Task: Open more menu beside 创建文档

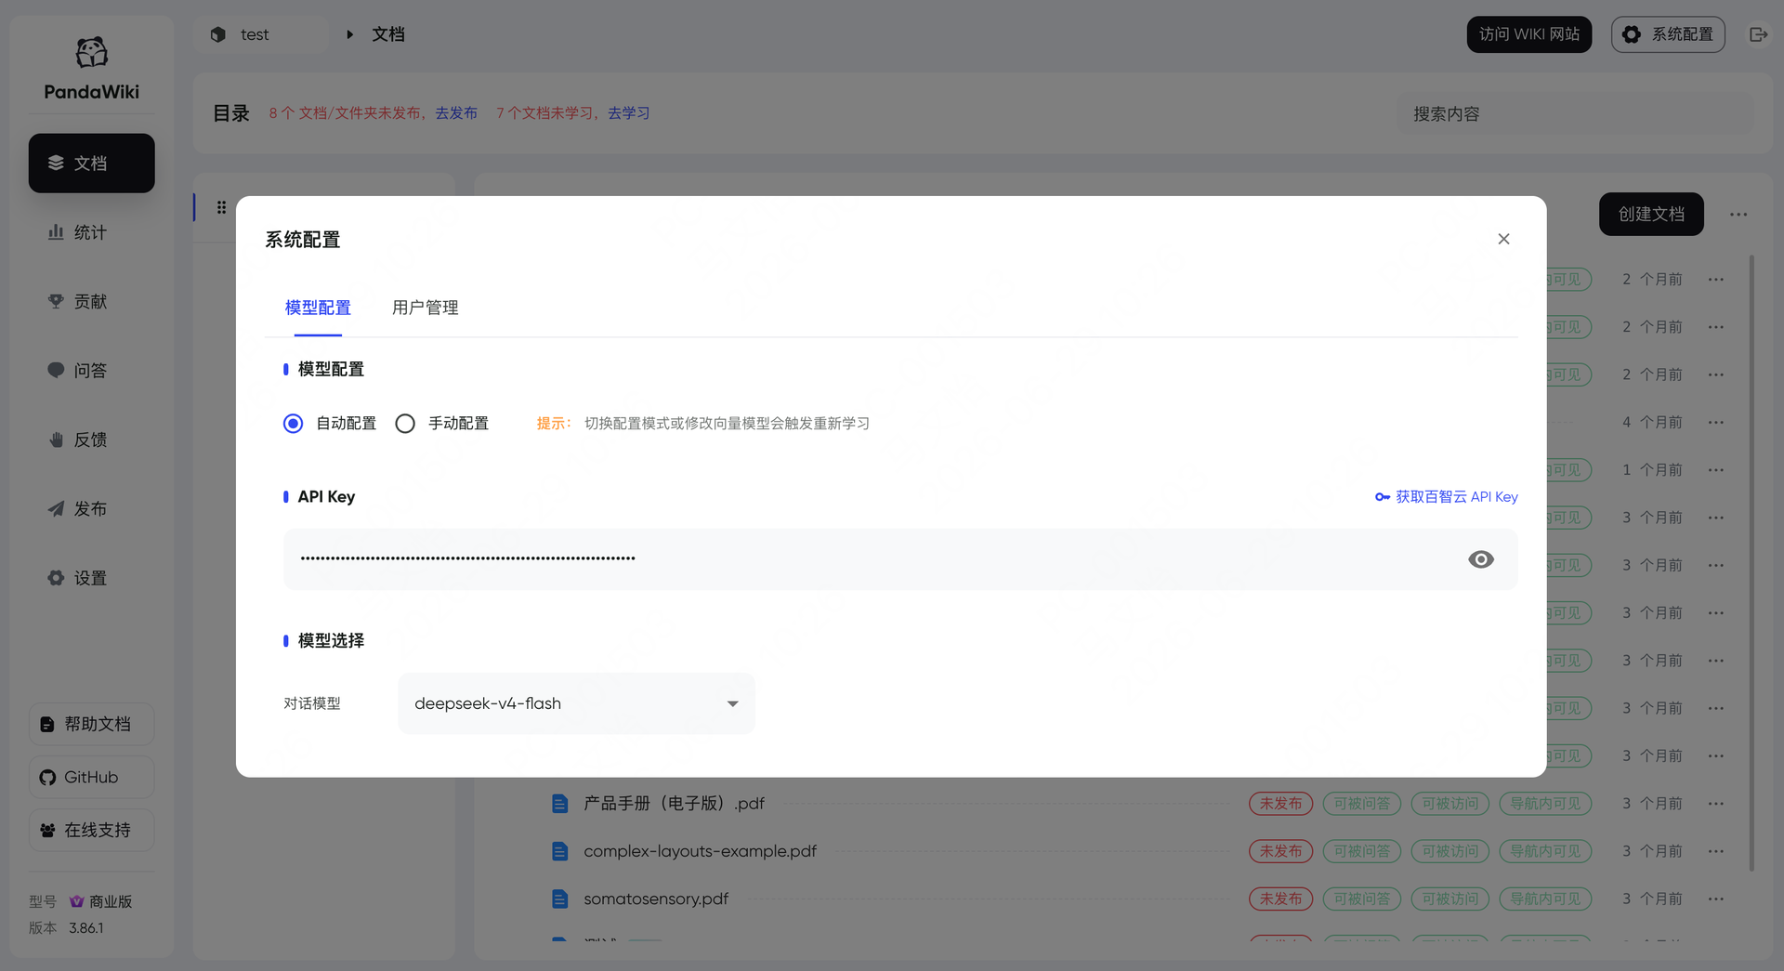Action: point(1738,215)
